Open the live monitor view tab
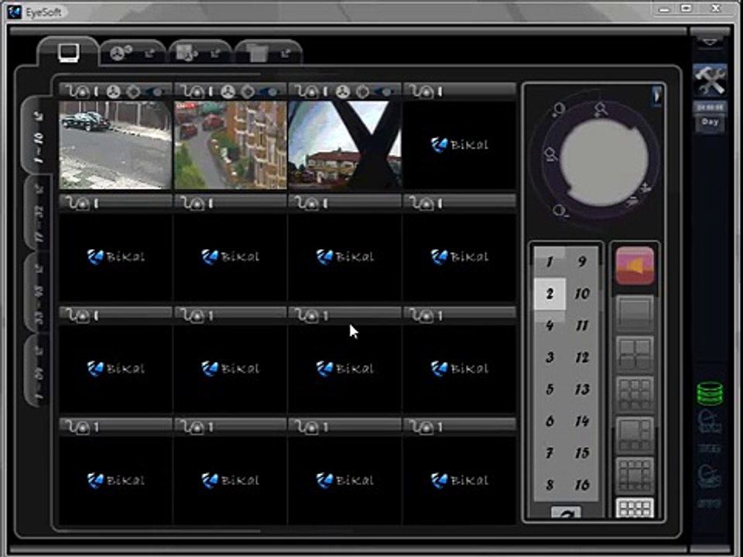 pyautogui.click(x=68, y=53)
